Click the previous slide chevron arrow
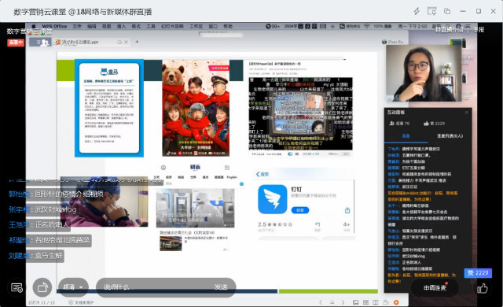 [x=321, y=302]
